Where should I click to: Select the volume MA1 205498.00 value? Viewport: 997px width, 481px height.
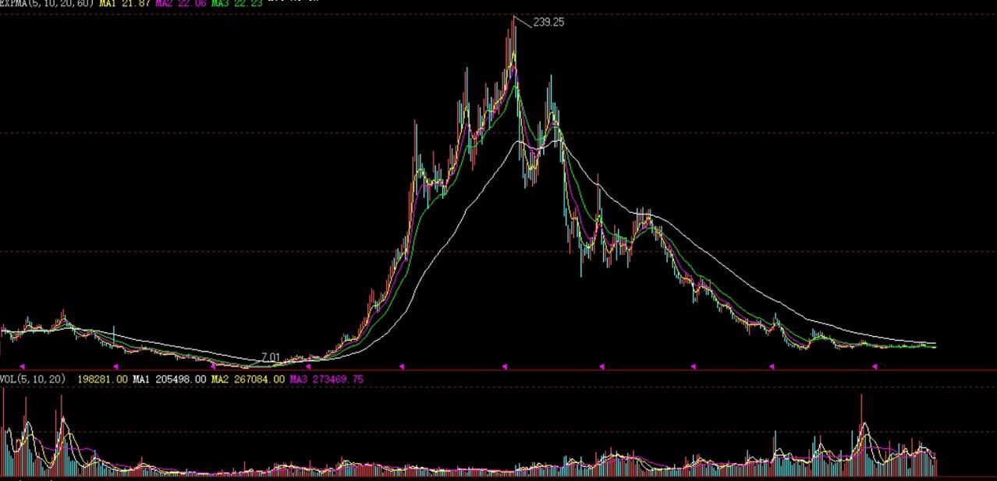tap(169, 379)
